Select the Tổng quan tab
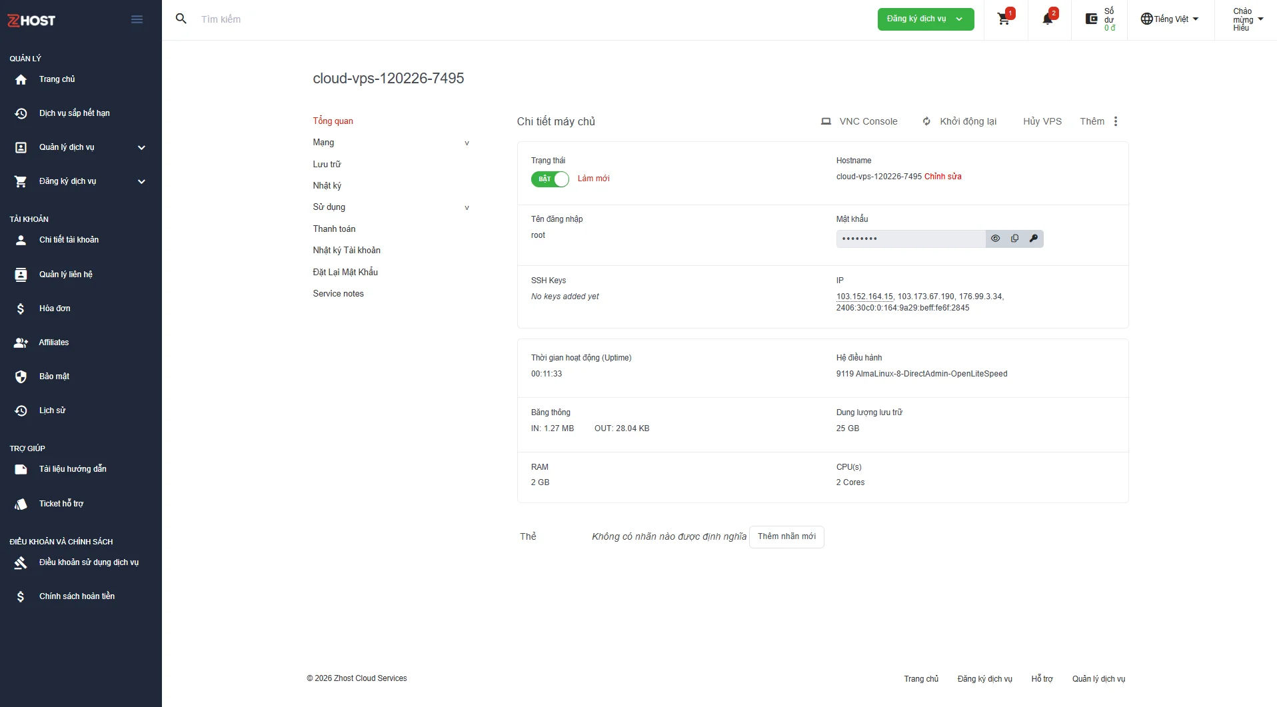1277x707 pixels. [333, 121]
